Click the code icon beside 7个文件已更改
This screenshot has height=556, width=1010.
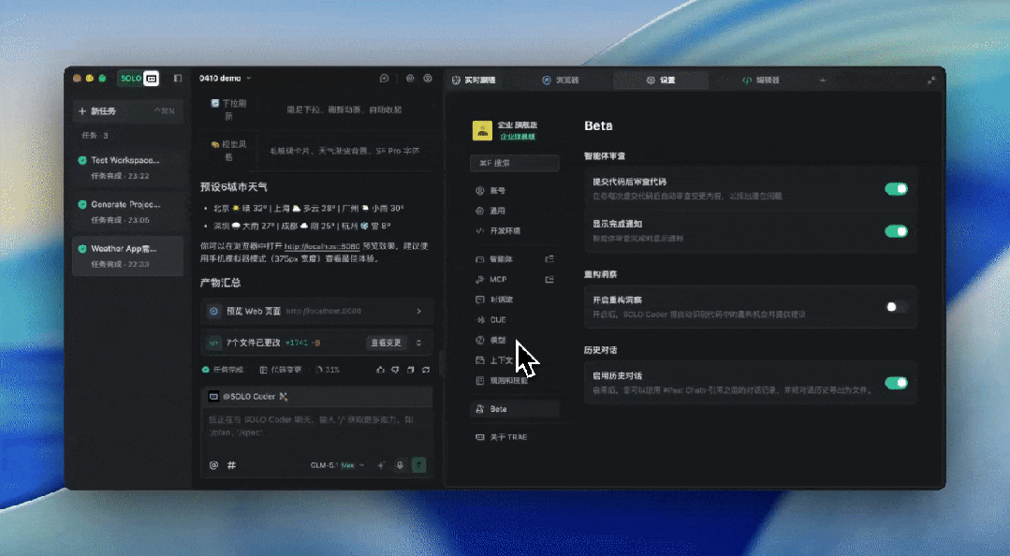pos(213,343)
